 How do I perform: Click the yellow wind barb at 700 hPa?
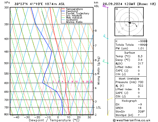click(x=110, y=99)
